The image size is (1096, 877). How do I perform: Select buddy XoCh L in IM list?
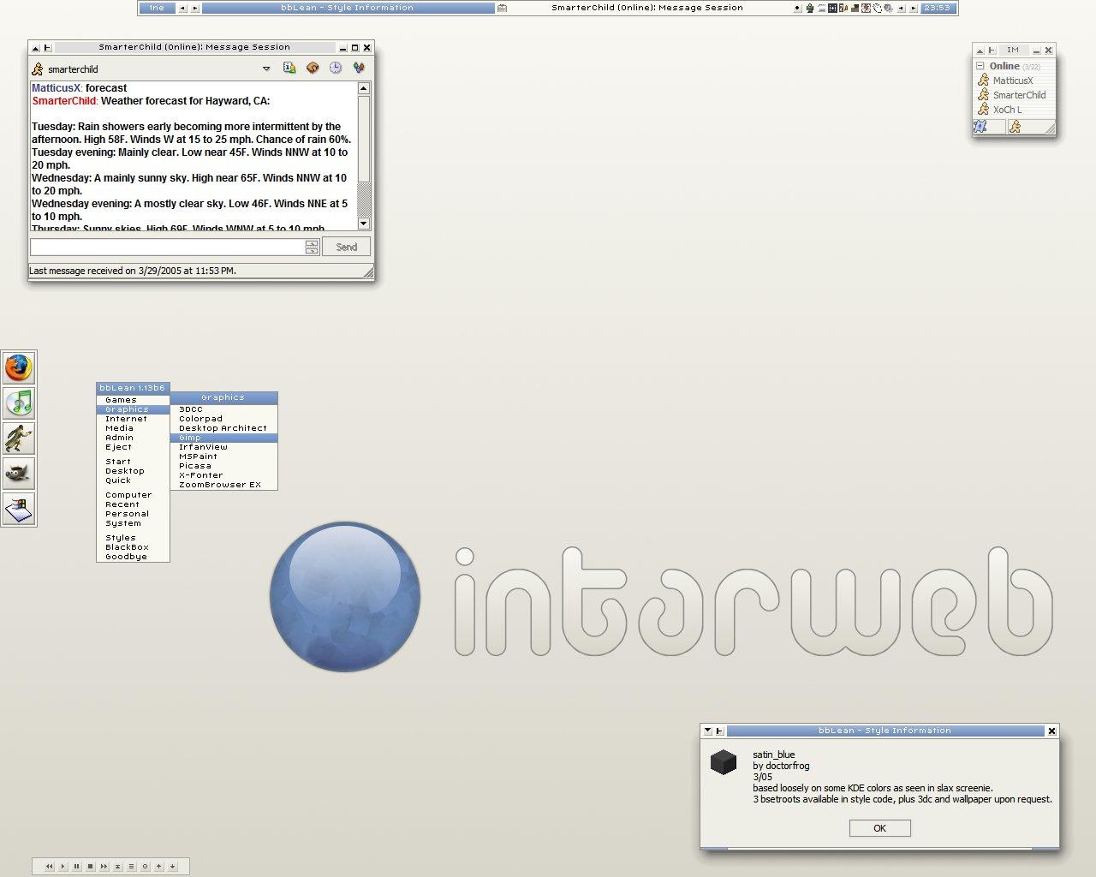(x=1007, y=110)
